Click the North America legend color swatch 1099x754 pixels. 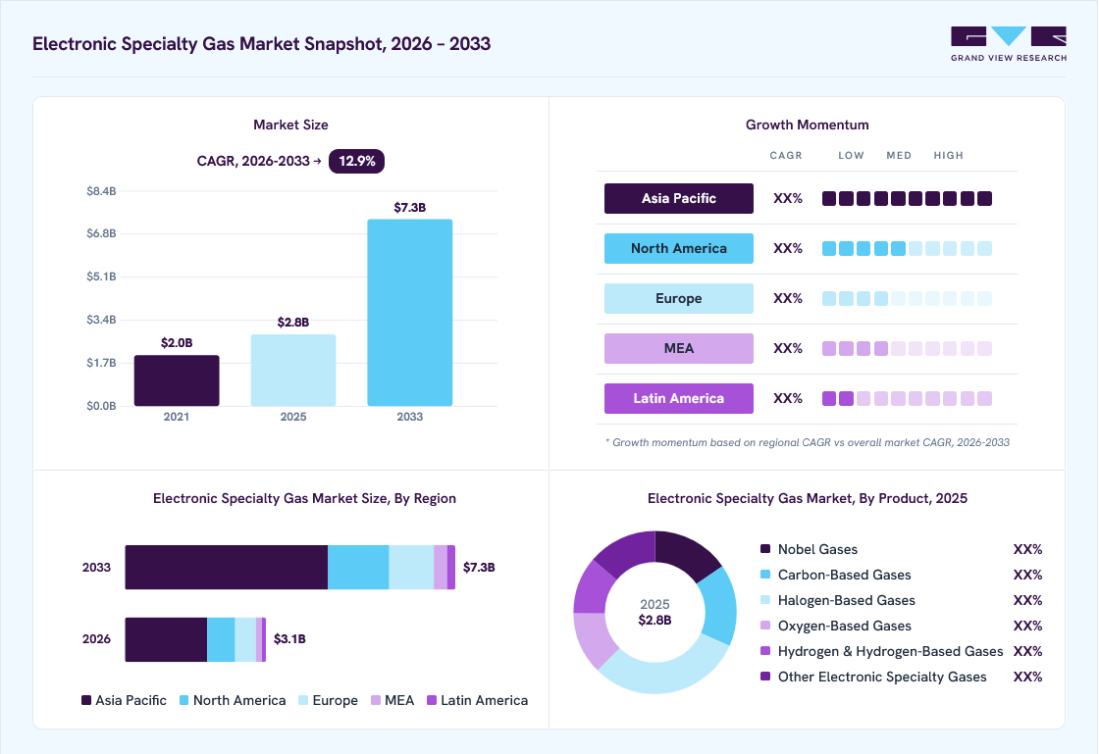point(184,700)
